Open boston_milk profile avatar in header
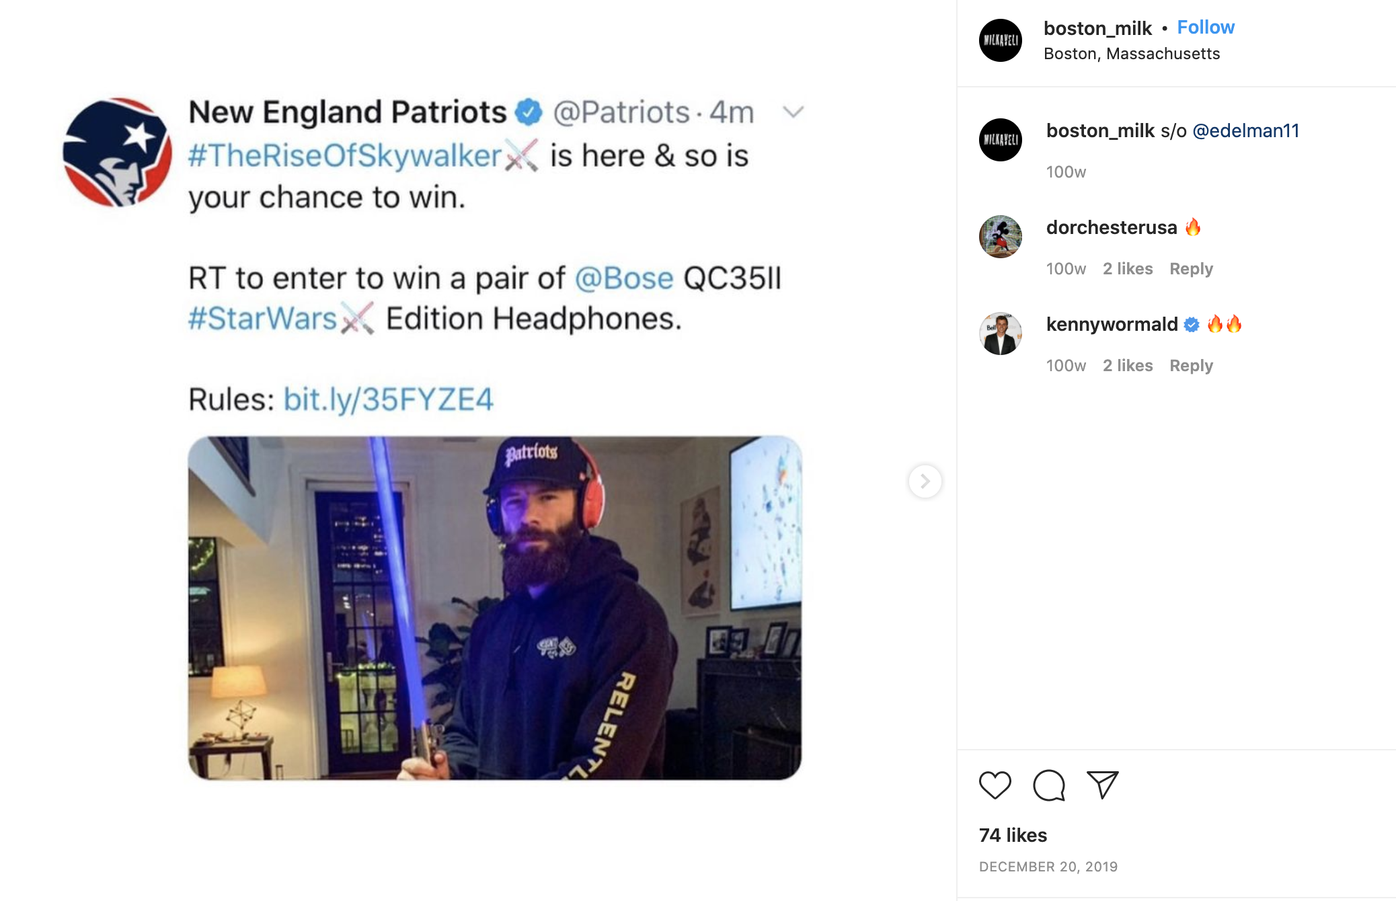The height and width of the screenshot is (901, 1396). pyautogui.click(x=1000, y=40)
